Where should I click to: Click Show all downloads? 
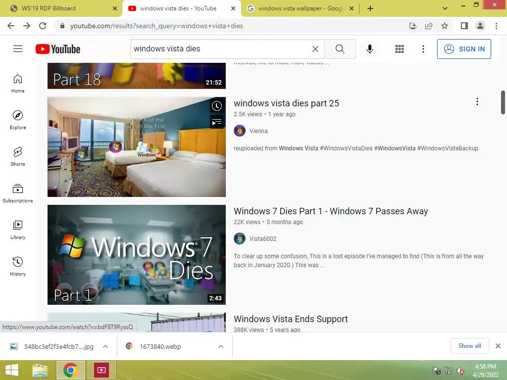469,346
